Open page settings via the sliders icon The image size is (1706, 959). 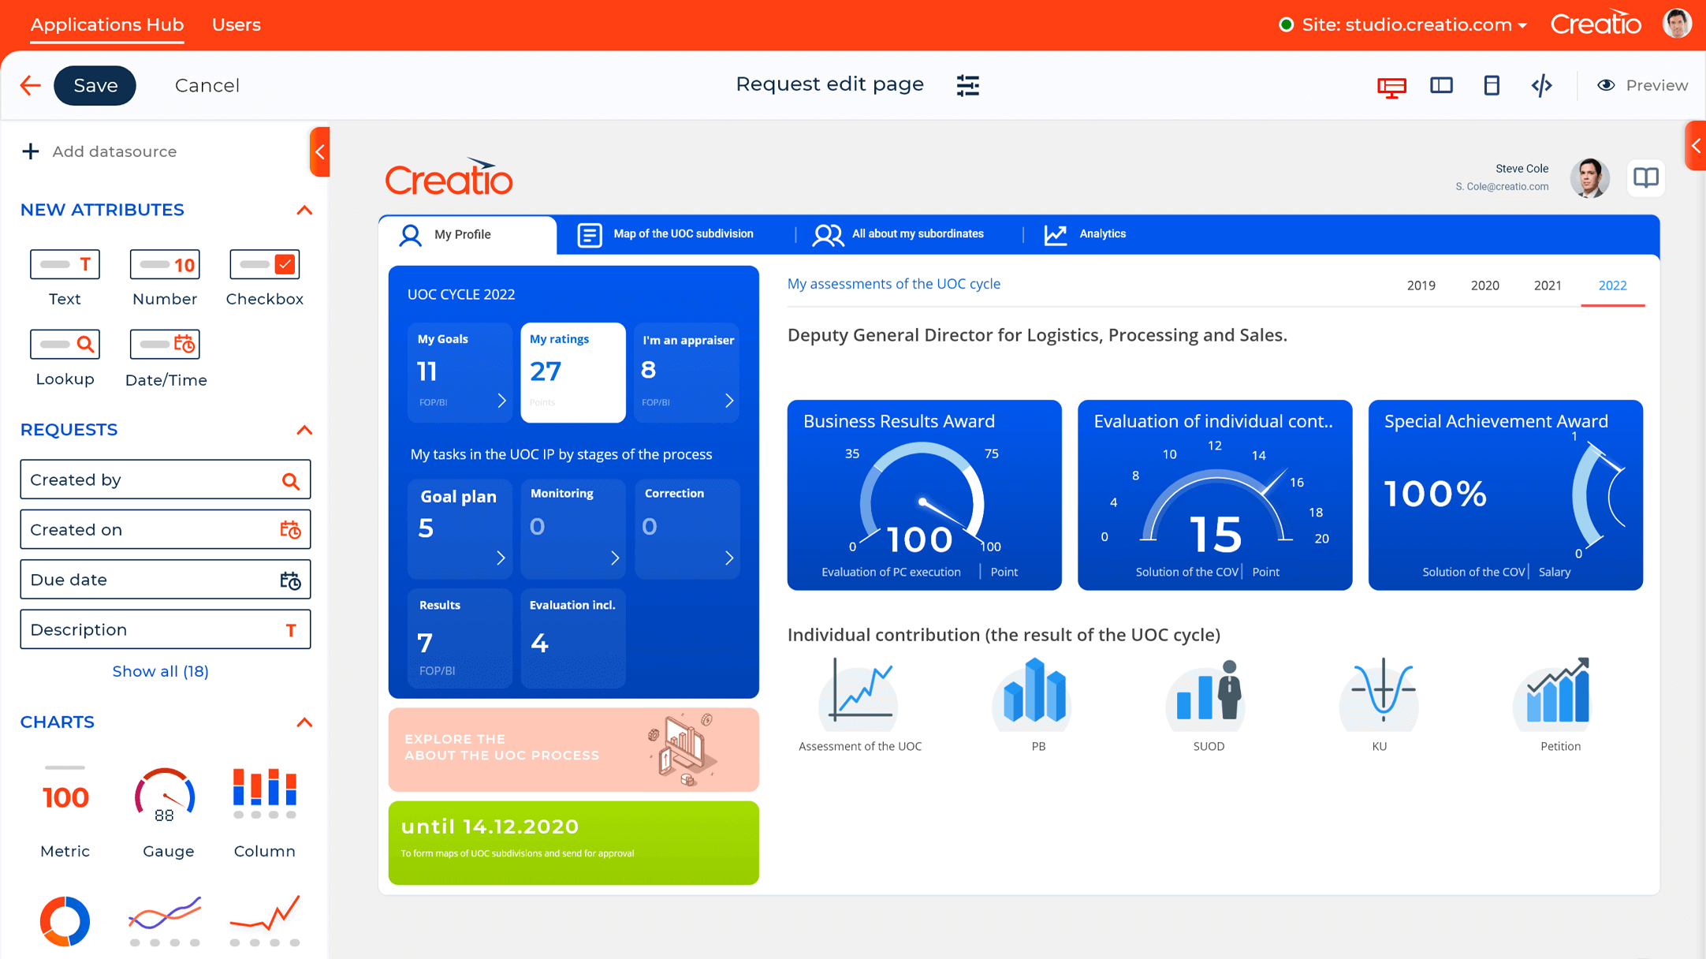pos(967,84)
